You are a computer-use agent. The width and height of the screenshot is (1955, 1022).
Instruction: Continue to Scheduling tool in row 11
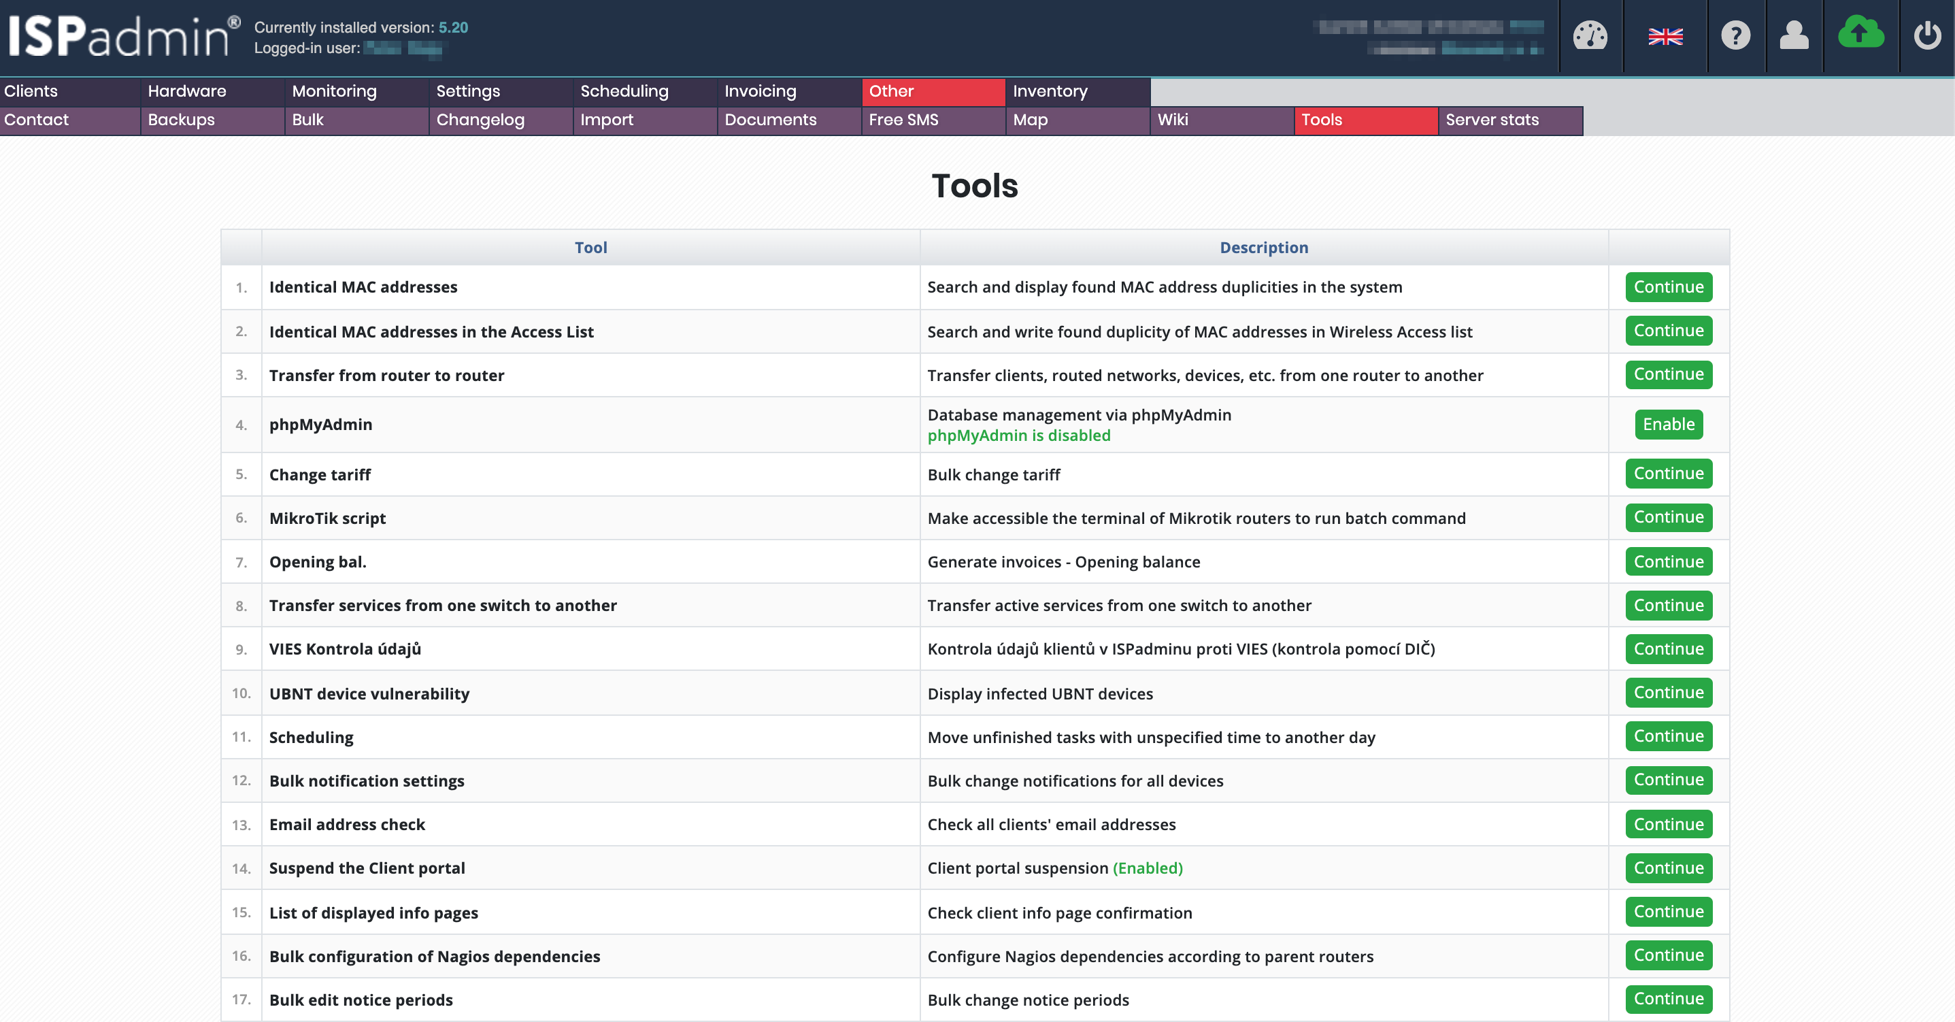(1668, 736)
